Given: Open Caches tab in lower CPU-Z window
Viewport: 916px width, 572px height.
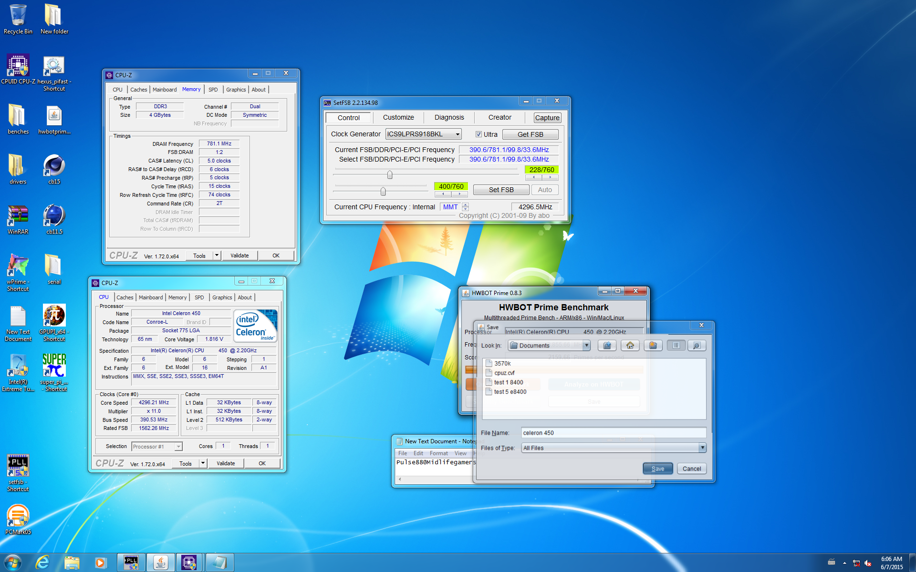Looking at the screenshot, I should [x=125, y=297].
